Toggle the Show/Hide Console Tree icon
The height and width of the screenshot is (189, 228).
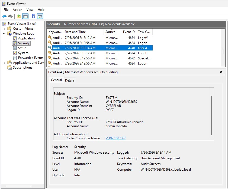click(25, 16)
